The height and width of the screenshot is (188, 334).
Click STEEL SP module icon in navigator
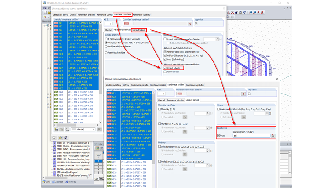click(x=54, y=143)
